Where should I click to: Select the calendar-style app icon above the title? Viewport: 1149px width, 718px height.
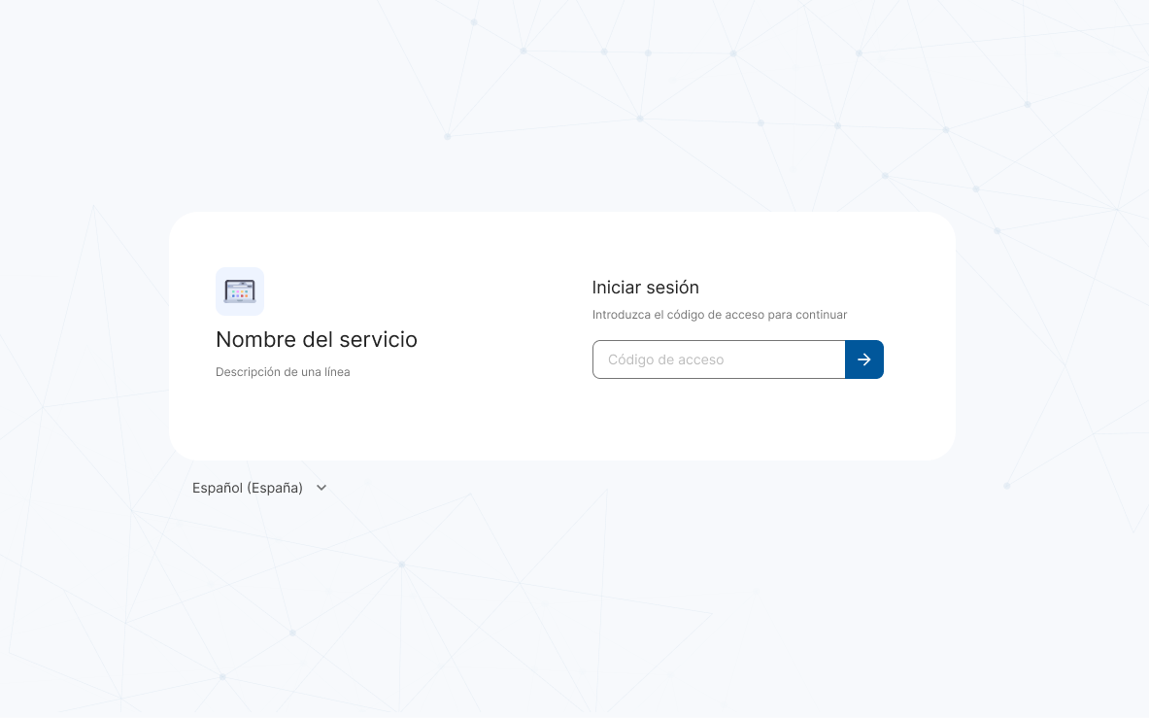coord(240,291)
